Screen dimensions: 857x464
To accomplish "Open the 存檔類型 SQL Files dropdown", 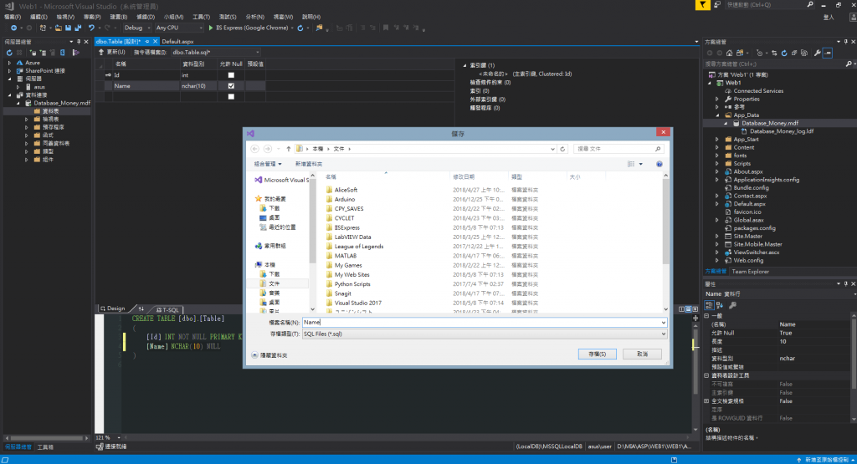I will [485, 334].
